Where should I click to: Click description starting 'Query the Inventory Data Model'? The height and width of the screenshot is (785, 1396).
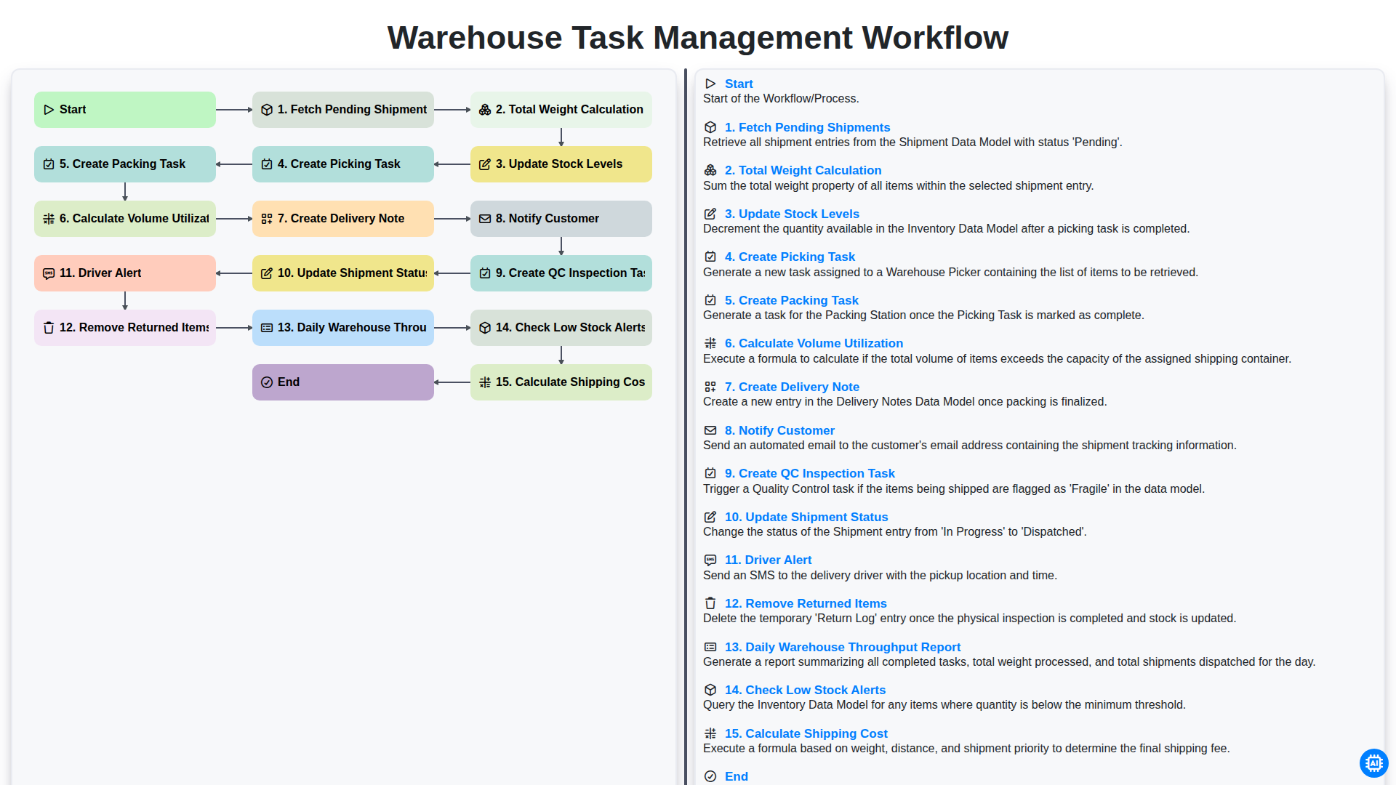944,705
